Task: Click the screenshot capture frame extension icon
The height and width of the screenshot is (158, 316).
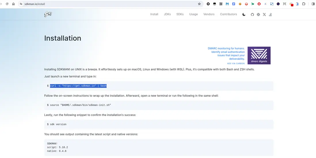Action: [x=285, y=4]
